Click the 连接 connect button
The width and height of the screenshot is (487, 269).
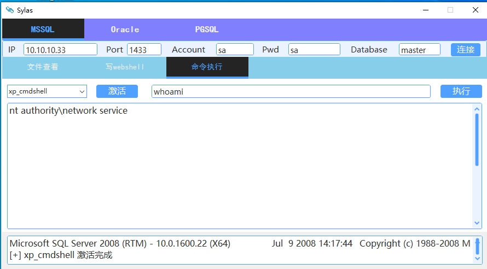(x=466, y=50)
